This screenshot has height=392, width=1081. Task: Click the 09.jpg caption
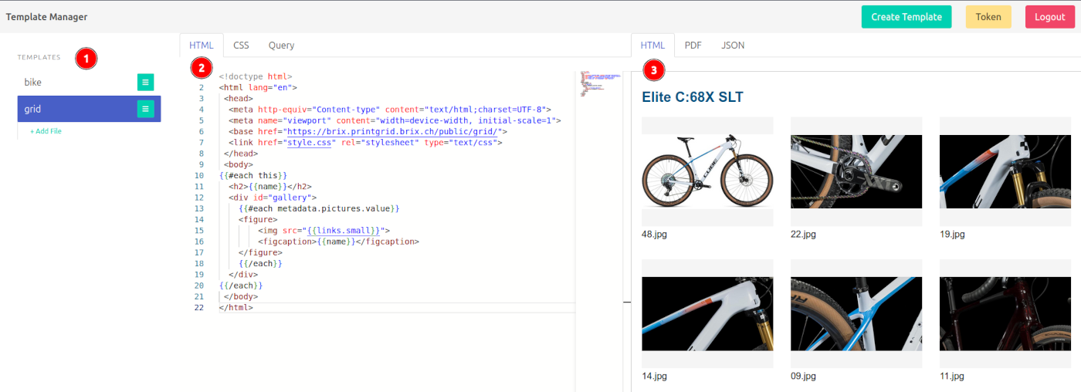(x=803, y=376)
